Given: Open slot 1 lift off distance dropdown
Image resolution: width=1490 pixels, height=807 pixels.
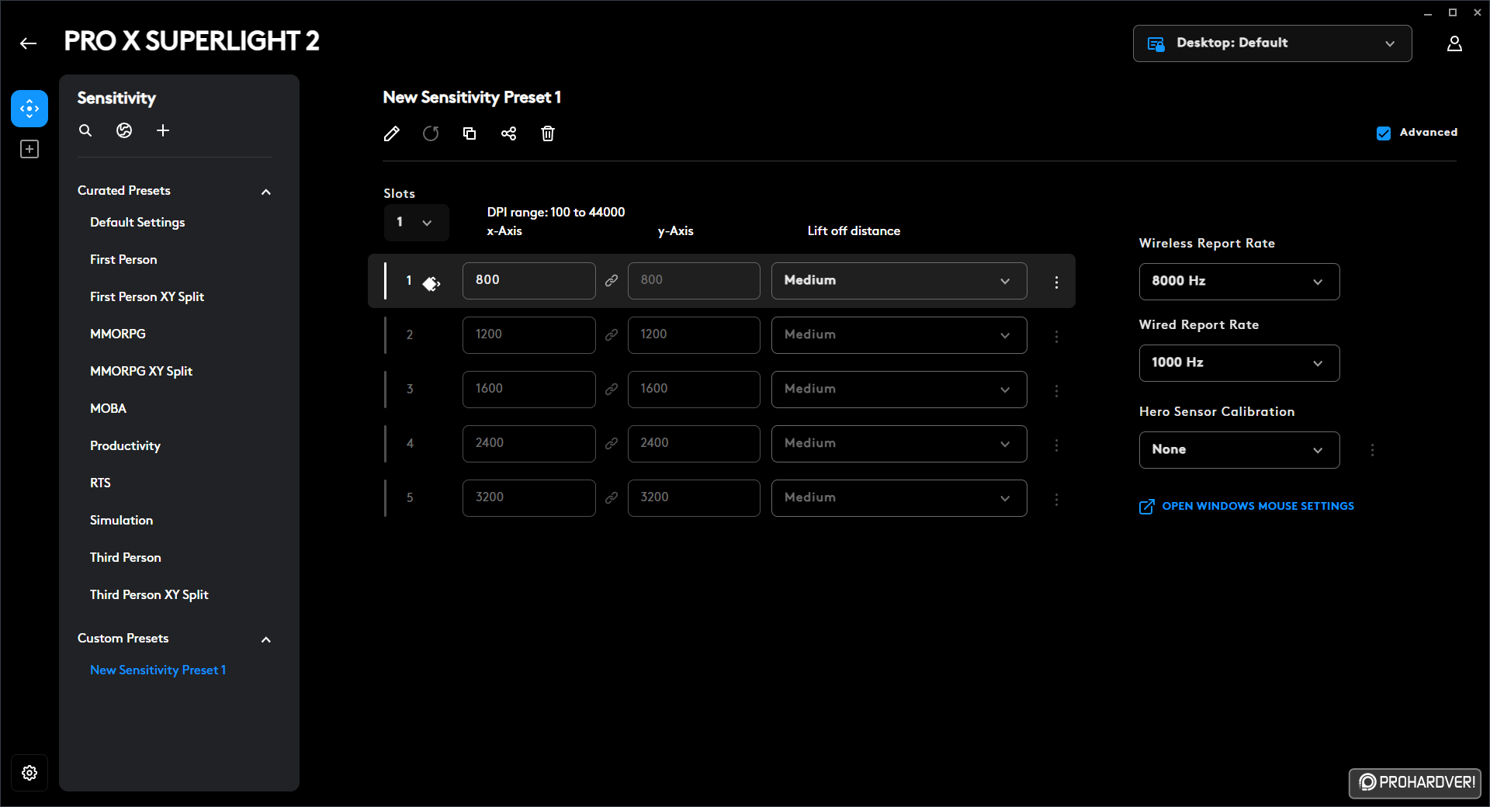Looking at the screenshot, I should pyautogui.click(x=899, y=281).
